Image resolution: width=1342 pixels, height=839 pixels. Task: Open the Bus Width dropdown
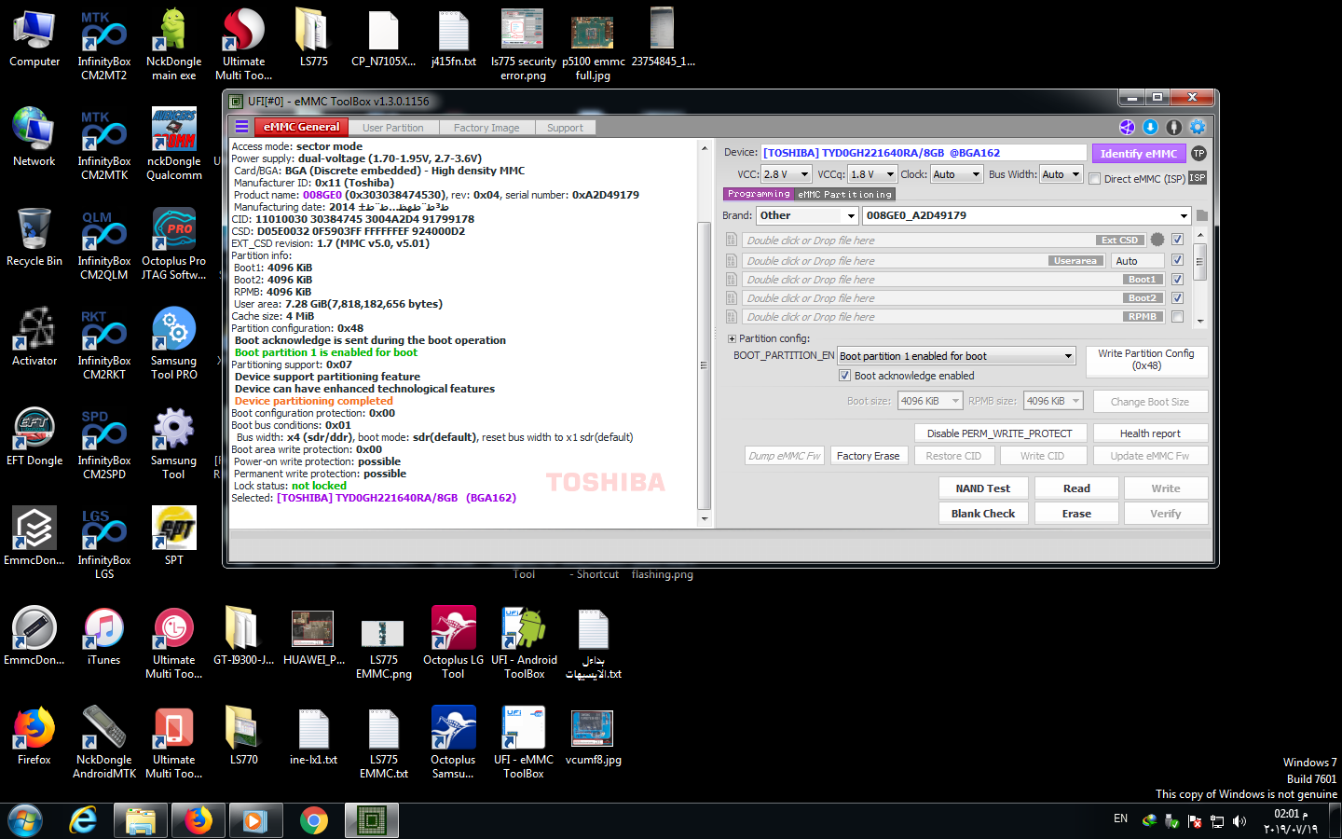(1061, 174)
